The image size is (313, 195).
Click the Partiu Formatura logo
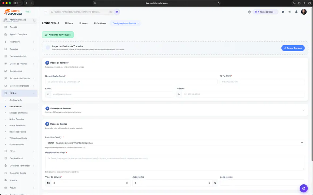click(13, 12)
